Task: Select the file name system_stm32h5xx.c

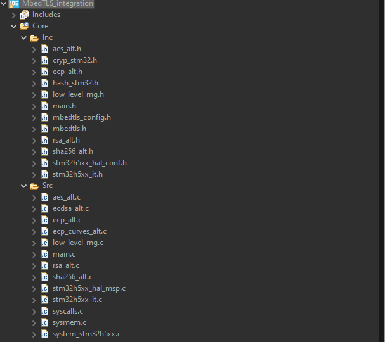Action: [x=87, y=334]
